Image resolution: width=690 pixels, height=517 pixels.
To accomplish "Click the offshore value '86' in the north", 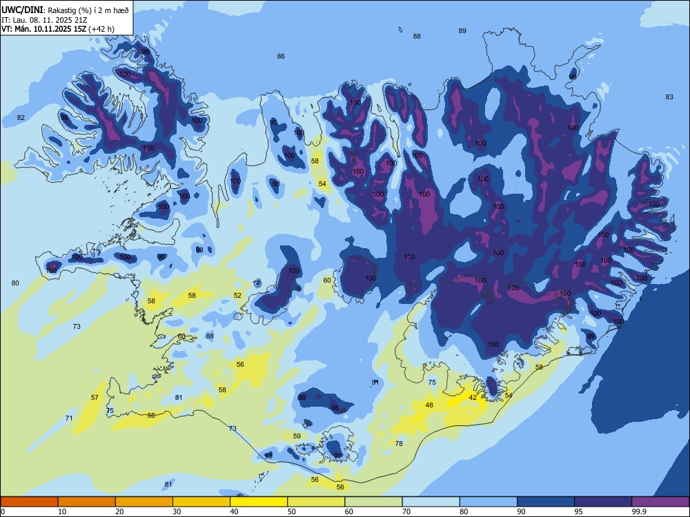I will point(281,57).
